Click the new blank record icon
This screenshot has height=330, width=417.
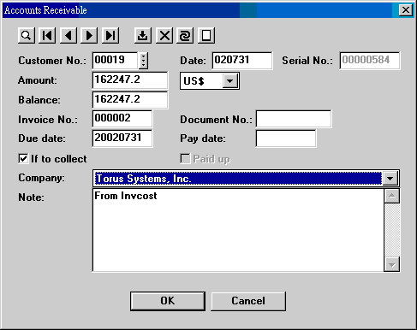pyautogui.click(x=206, y=36)
